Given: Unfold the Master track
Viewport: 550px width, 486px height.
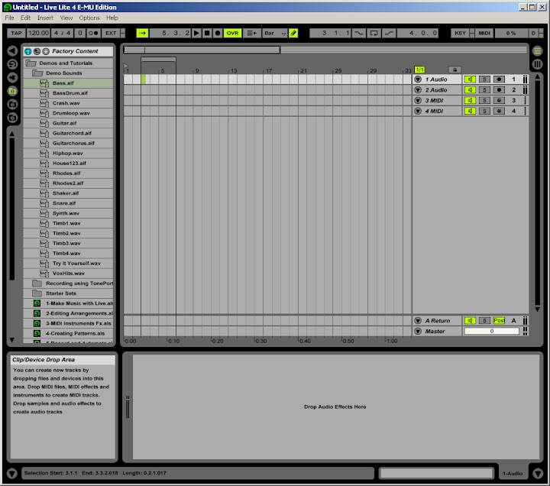Looking at the screenshot, I should [x=418, y=331].
